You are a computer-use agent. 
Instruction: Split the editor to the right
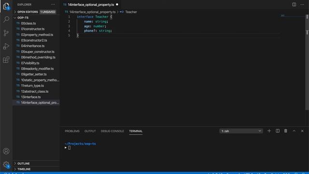294,4
